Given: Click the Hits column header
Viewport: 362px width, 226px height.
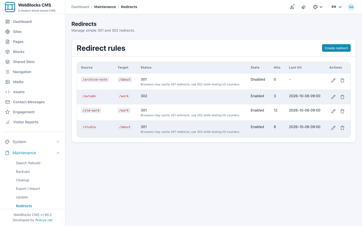Looking at the screenshot, I should (x=277, y=68).
